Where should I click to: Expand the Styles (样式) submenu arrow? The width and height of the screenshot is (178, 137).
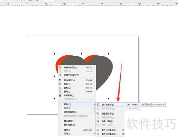[x=94, y=108]
